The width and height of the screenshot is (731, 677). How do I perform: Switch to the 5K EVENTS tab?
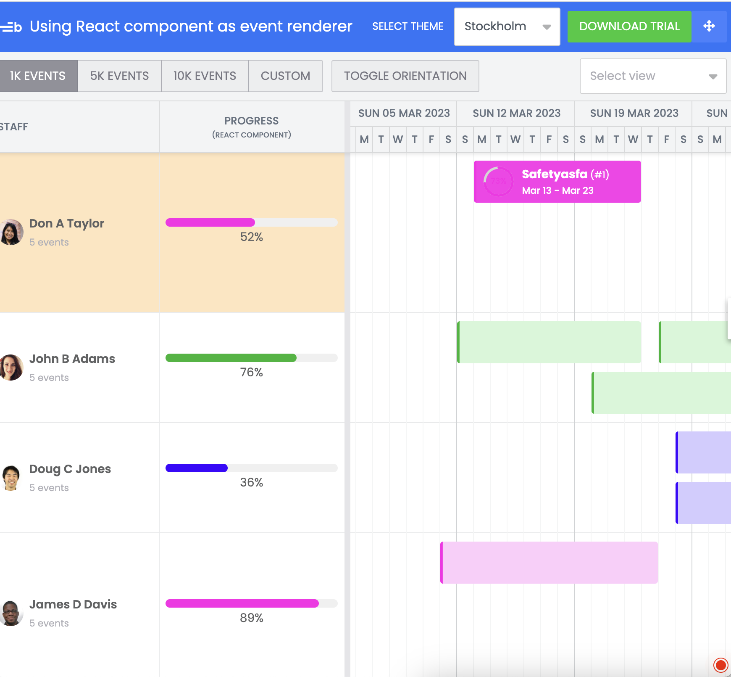coord(119,76)
